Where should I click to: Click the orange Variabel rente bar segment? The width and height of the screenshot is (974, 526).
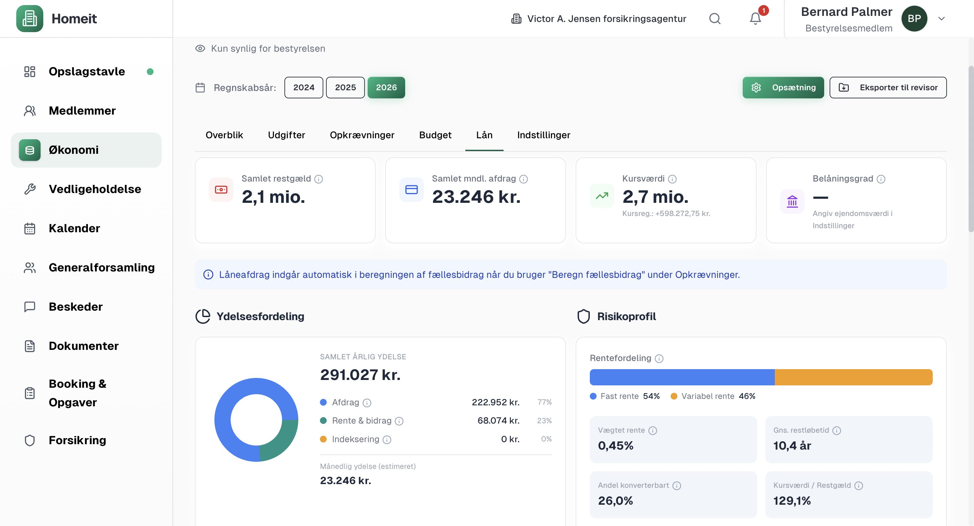coord(853,377)
